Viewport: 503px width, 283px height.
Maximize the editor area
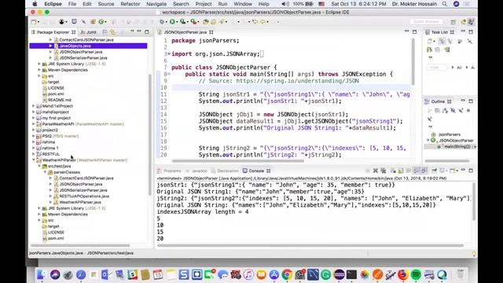(x=414, y=31)
